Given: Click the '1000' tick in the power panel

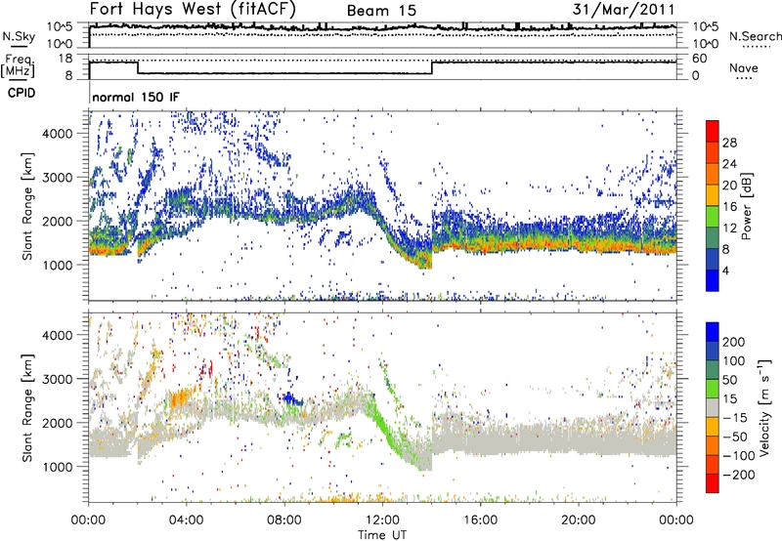Looking at the screenshot, I should click(x=58, y=265).
